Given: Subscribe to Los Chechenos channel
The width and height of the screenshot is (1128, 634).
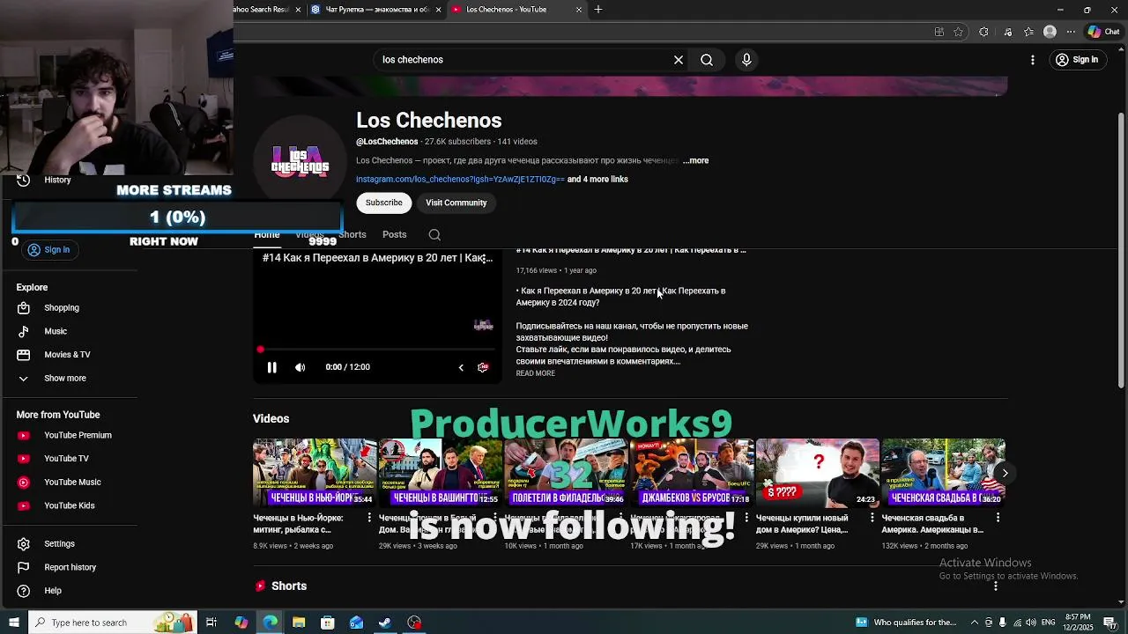Looking at the screenshot, I should tap(384, 203).
